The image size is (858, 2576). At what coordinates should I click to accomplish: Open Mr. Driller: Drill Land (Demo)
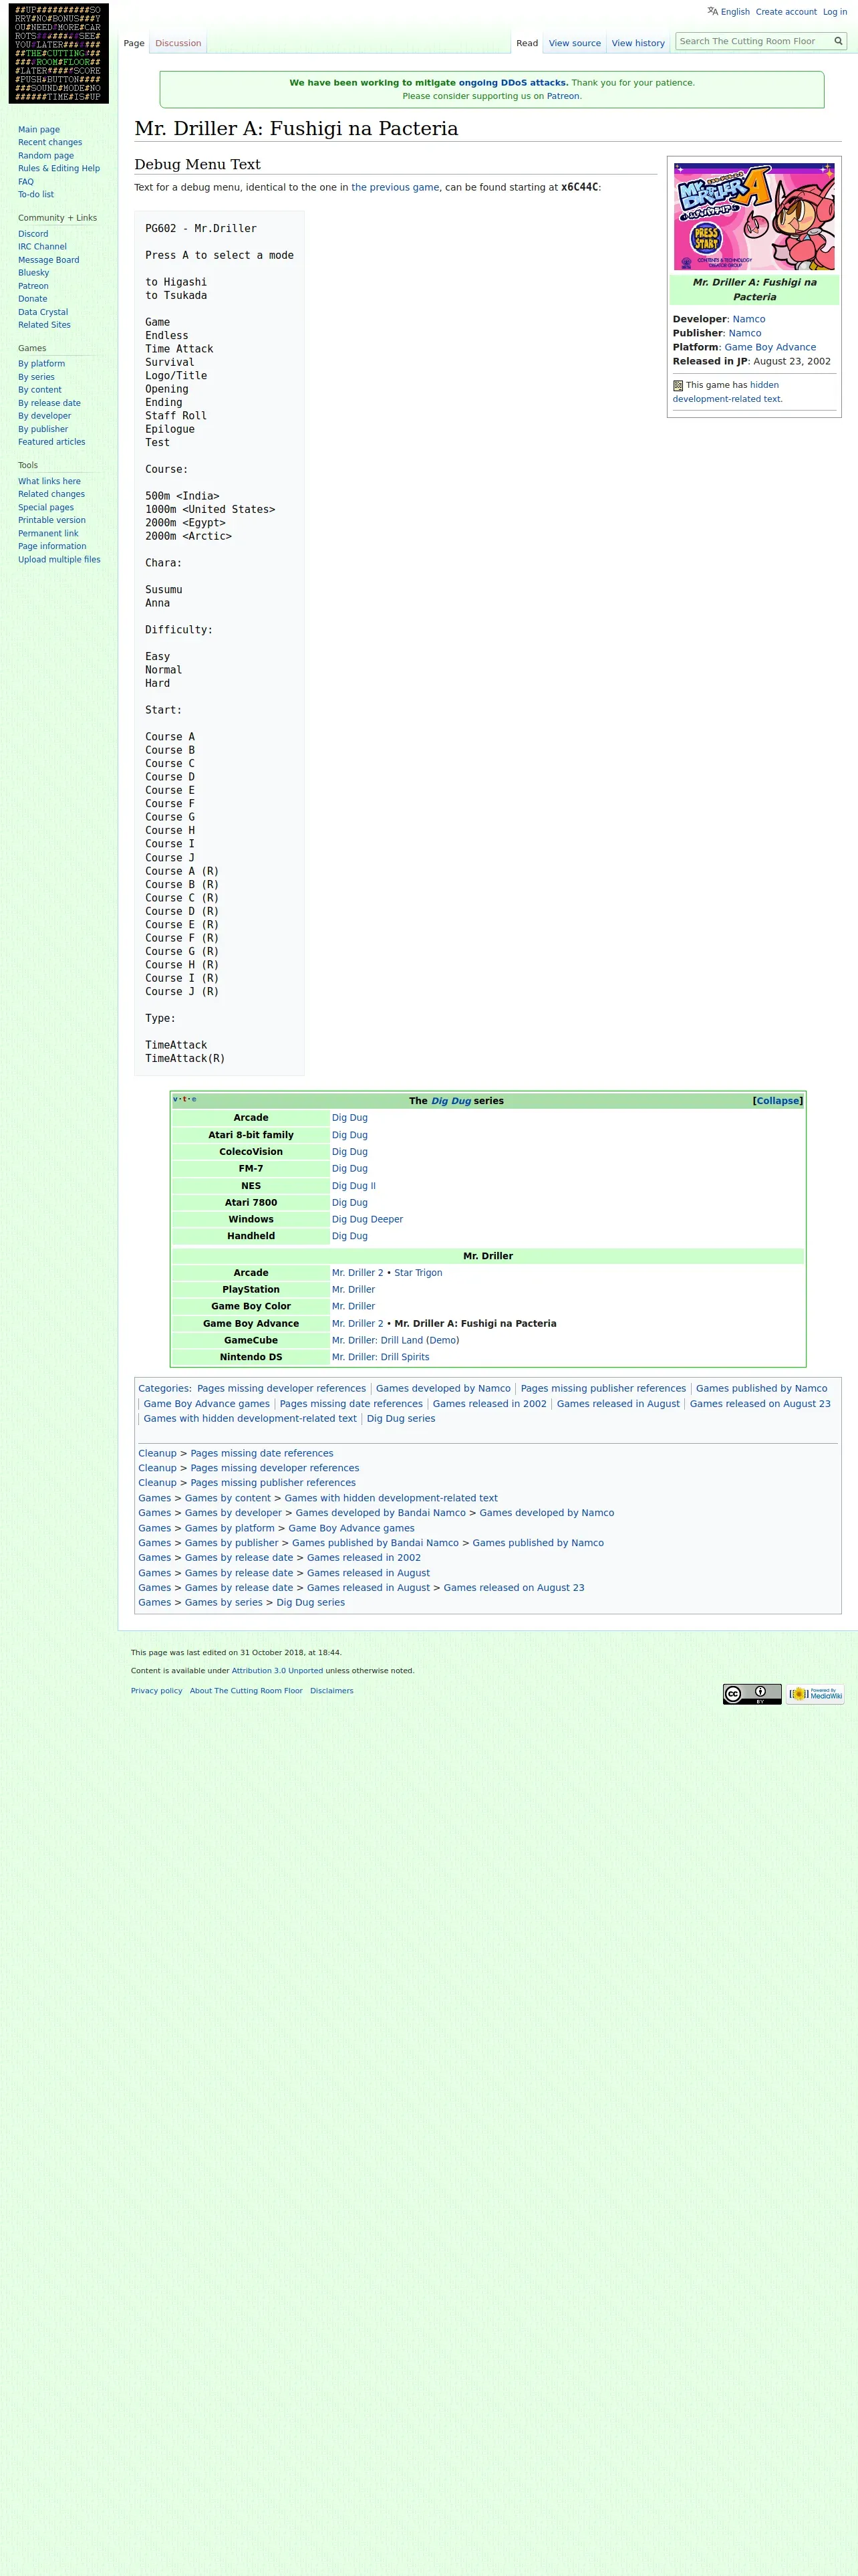click(396, 1341)
